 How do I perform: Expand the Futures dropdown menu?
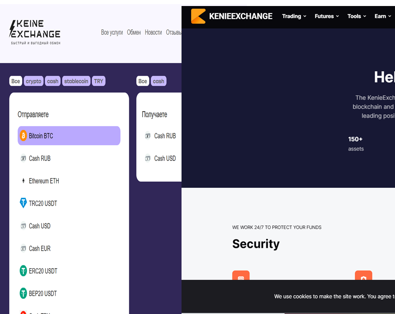tap(327, 16)
